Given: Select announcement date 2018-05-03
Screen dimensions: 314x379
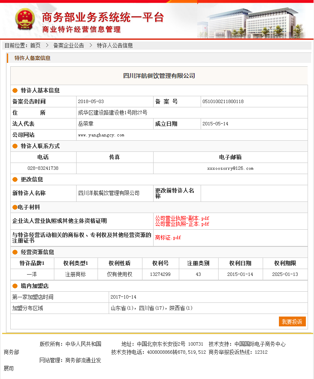Looking at the screenshot, I should tap(91, 101).
